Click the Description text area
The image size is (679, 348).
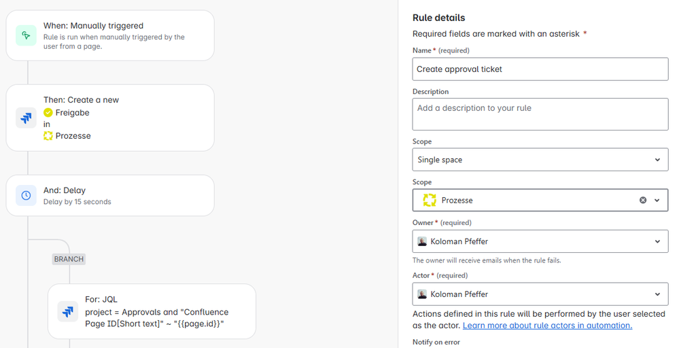pos(540,114)
